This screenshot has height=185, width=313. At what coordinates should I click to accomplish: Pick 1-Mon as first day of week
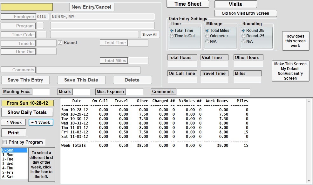click(x=8, y=154)
